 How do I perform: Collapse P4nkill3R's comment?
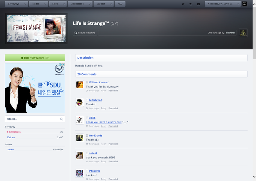click(x=87, y=171)
